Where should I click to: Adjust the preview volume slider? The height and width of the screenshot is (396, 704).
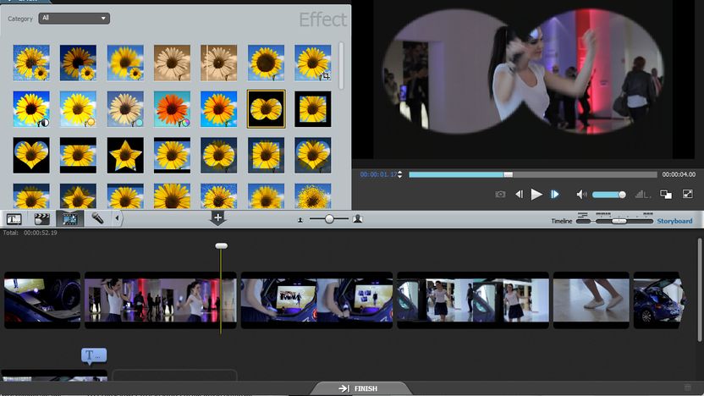coord(609,195)
